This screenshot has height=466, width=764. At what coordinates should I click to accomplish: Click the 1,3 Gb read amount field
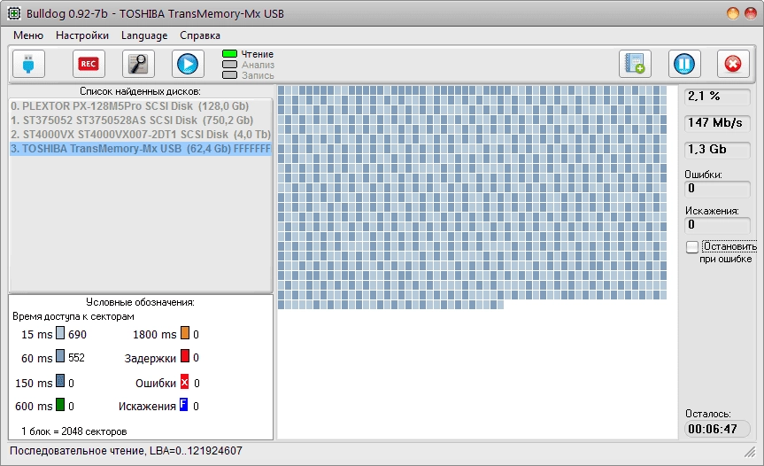[717, 149]
